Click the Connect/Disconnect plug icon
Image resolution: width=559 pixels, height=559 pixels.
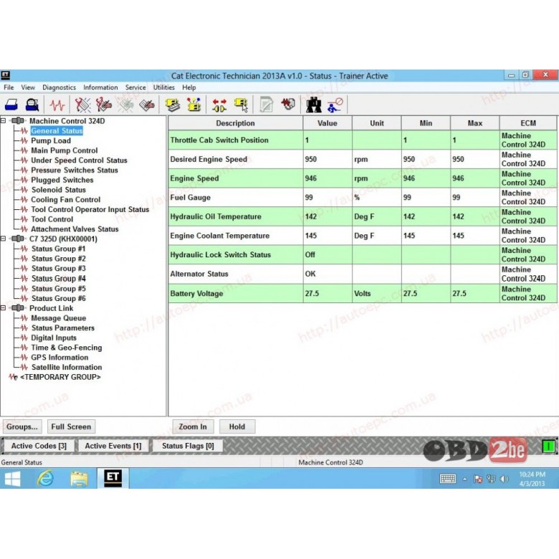(x=219, y=105)
